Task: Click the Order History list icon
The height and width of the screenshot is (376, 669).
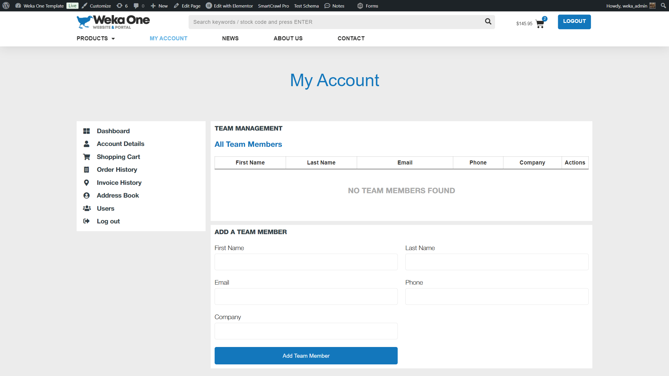Action: 86,169
